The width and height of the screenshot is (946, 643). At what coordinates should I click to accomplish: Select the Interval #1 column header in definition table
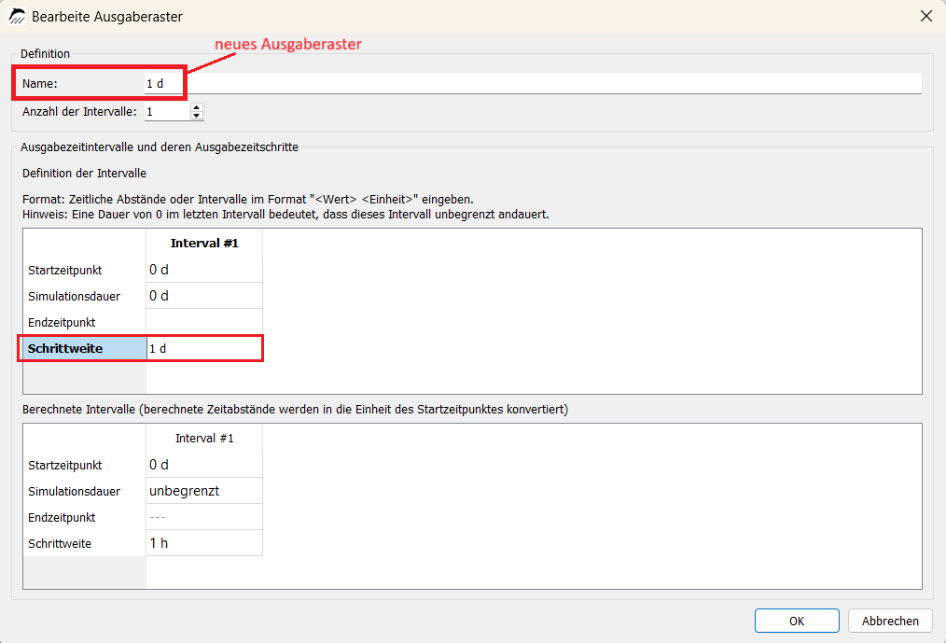[x=204, y=243]
